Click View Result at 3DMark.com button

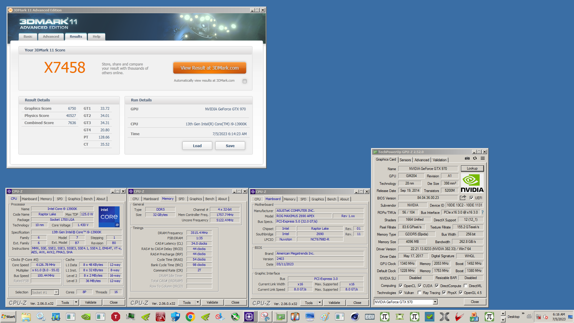(x=210, y=68)
